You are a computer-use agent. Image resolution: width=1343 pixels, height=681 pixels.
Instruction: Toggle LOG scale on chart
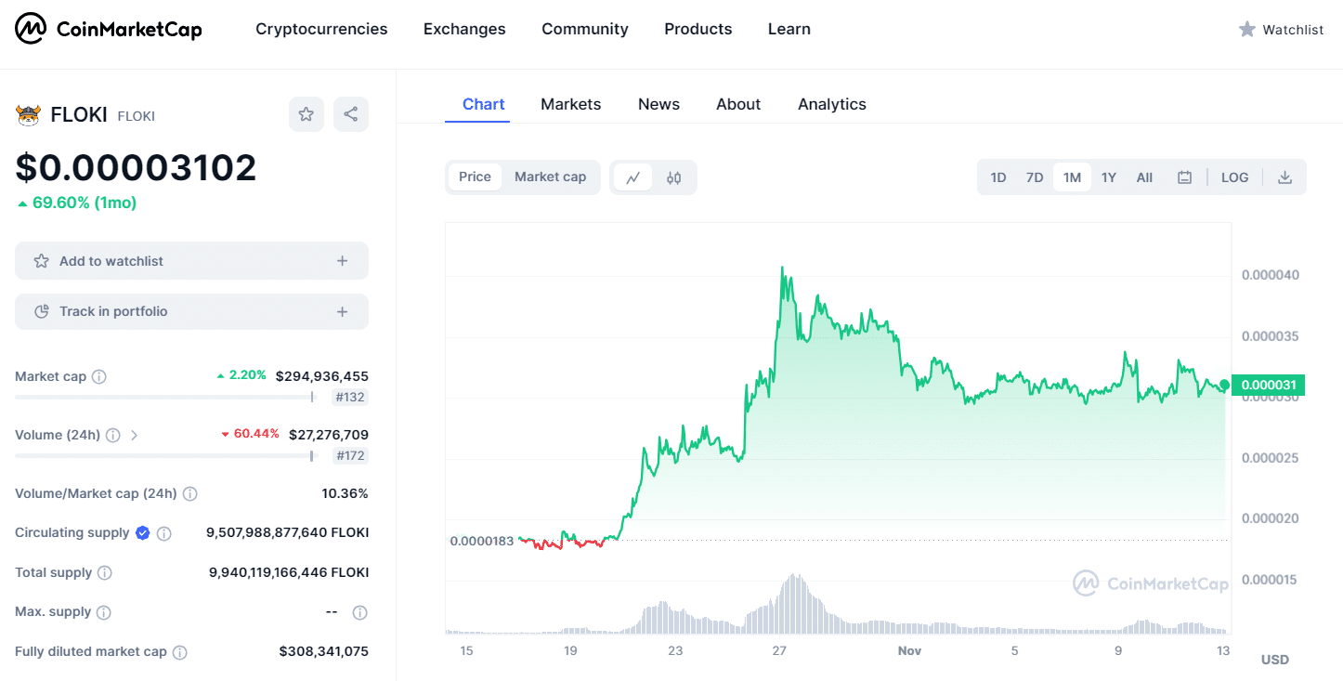[1234, 177]
